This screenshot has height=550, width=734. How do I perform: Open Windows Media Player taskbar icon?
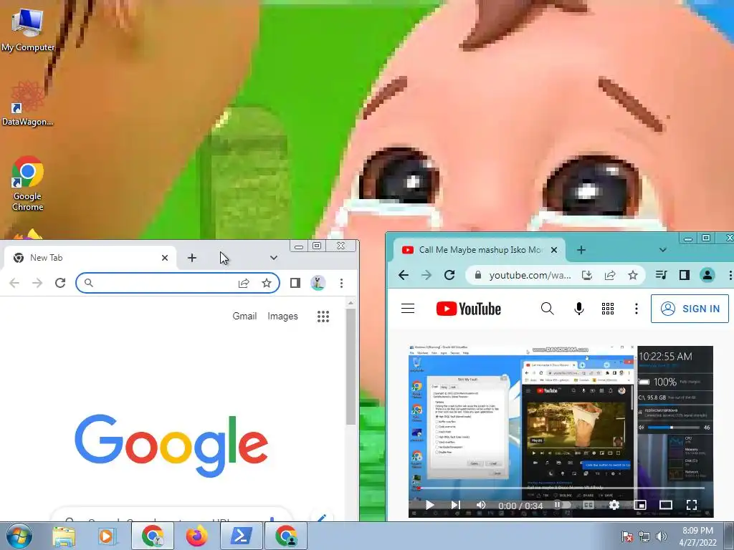pos(108,536)
